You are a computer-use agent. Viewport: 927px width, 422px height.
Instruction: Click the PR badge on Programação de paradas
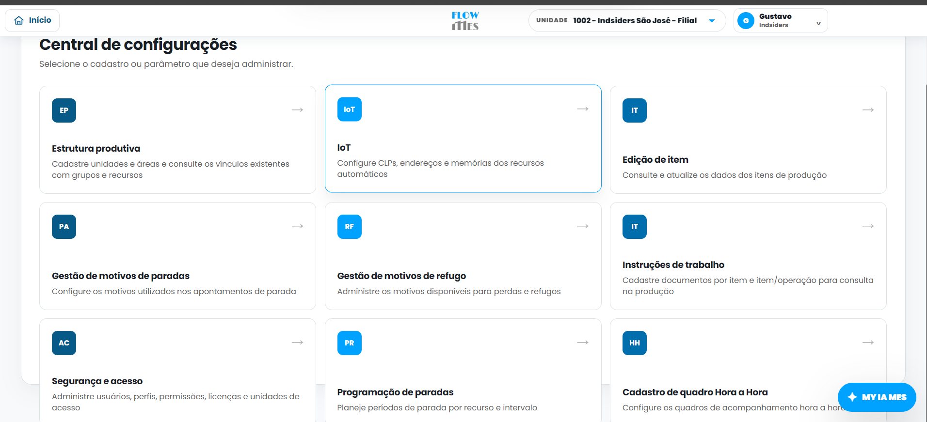coord(350,343)
